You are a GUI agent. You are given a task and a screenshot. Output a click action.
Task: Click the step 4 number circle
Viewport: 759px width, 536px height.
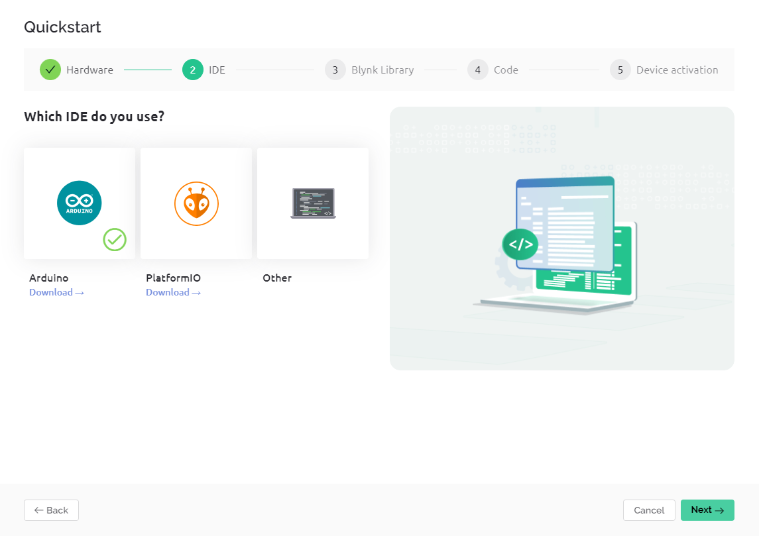point(478,70)
